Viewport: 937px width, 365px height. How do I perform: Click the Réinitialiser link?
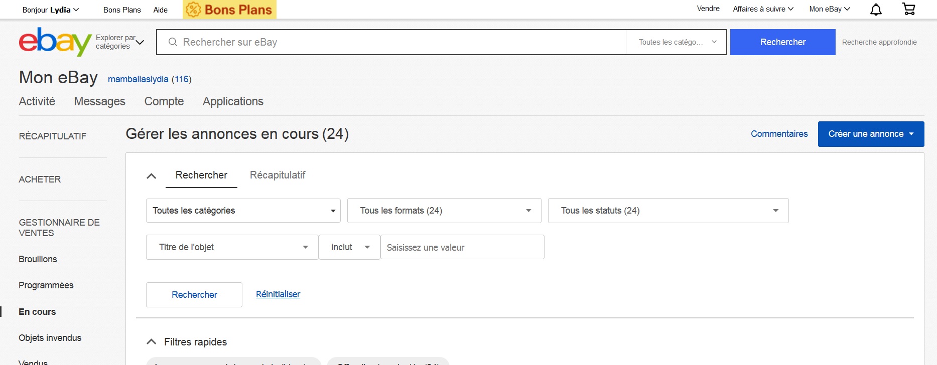coord(278,294)
